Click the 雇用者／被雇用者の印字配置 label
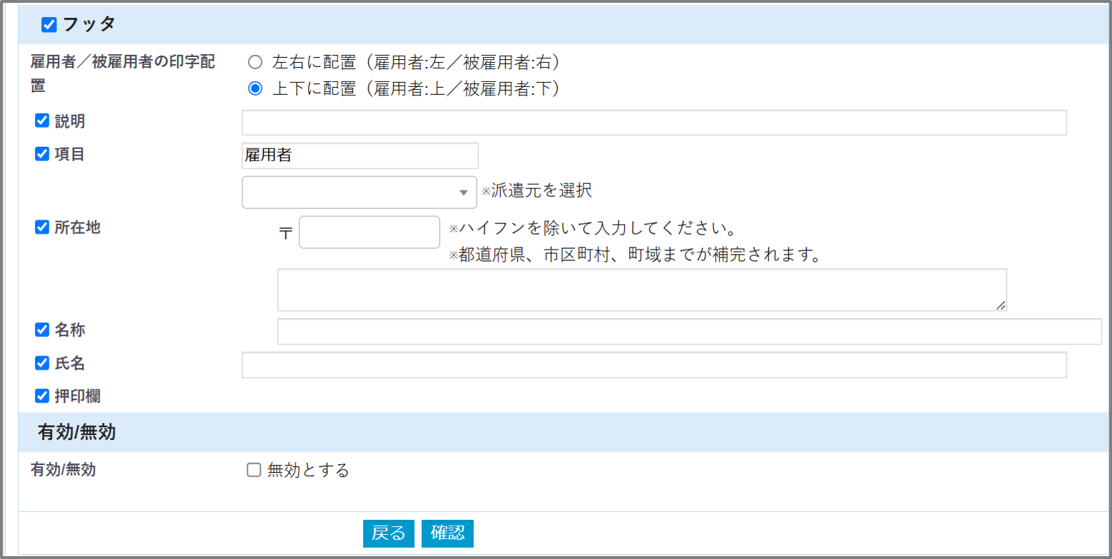The height and width of the screenshot is (559, 1112). (122, 74)
